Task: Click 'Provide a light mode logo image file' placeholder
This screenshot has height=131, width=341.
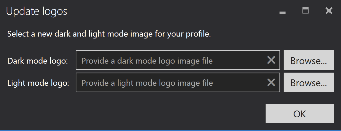Action: [147, 83]
